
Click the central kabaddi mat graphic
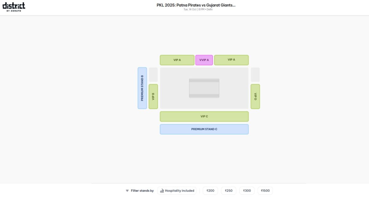204,88
